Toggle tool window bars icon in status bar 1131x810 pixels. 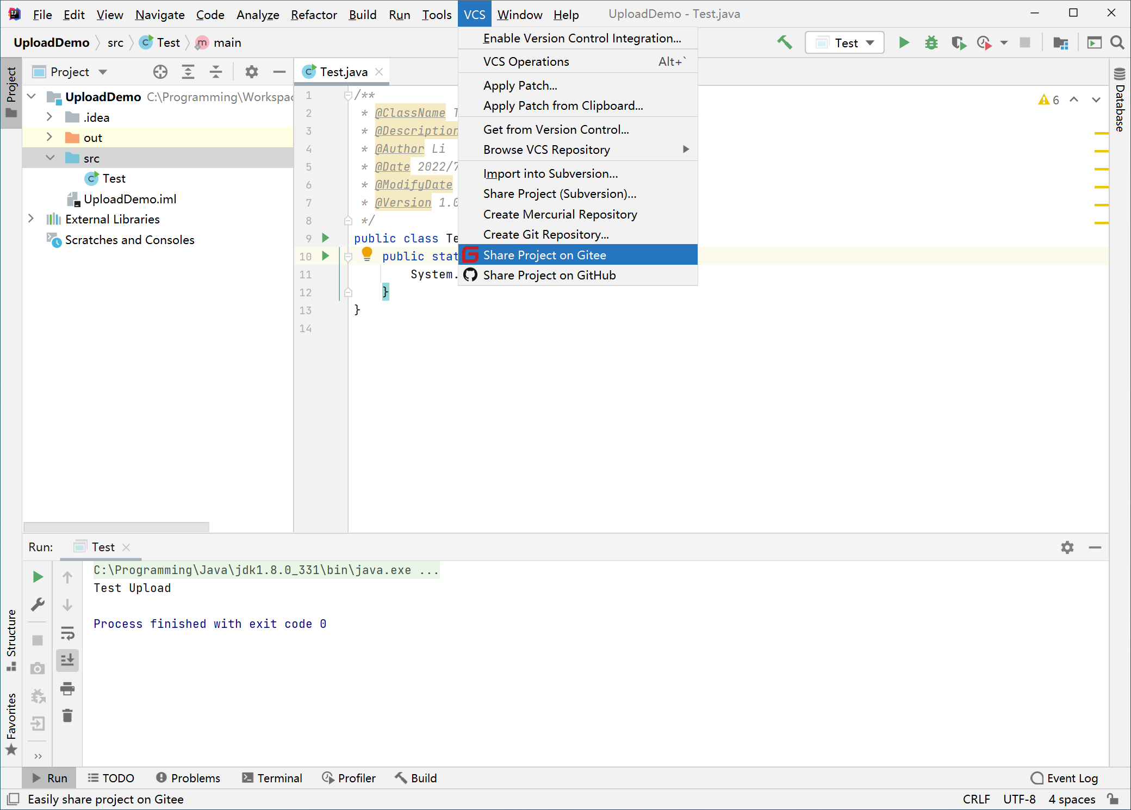(x=13, y=799)
